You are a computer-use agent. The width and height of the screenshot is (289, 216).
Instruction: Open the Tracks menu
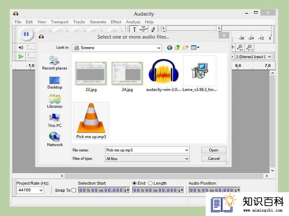[79, 22]
